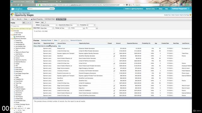Click the Quick Find fields input
This screenshot has width=202, height=113.
[x=21, y=26]
